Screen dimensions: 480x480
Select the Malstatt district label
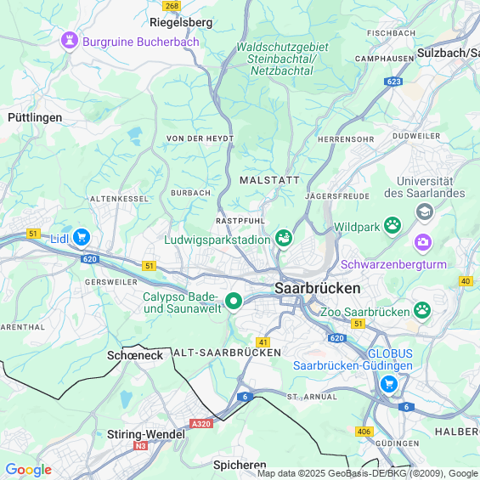[269, 180]
